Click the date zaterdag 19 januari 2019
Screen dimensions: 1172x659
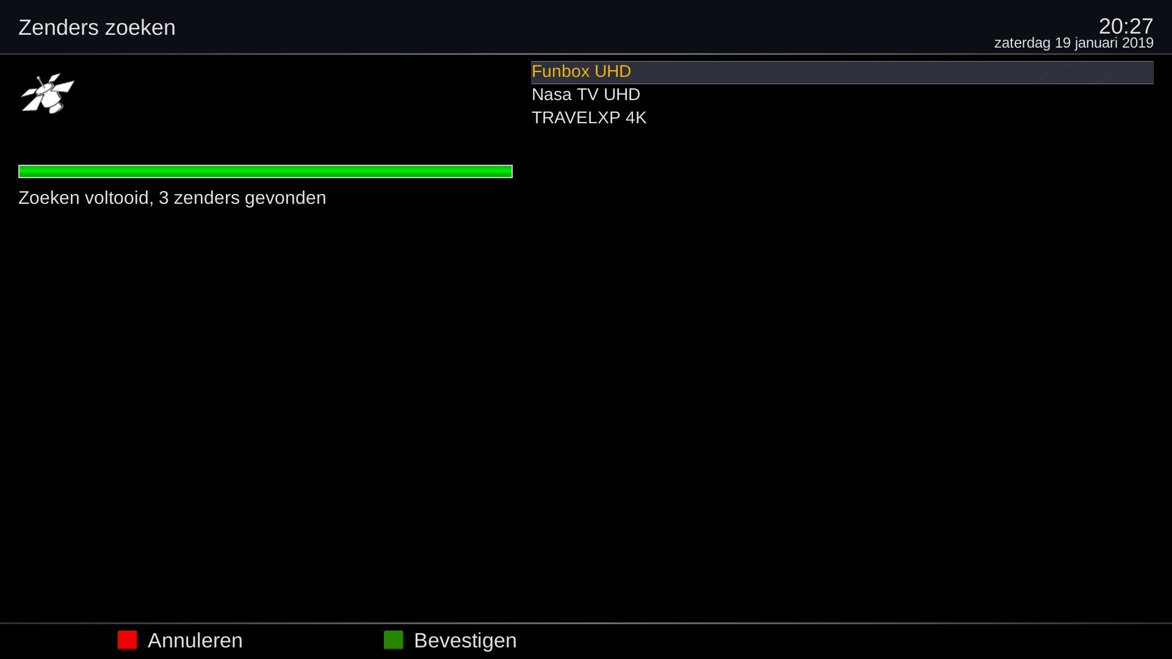[1074, 43]
